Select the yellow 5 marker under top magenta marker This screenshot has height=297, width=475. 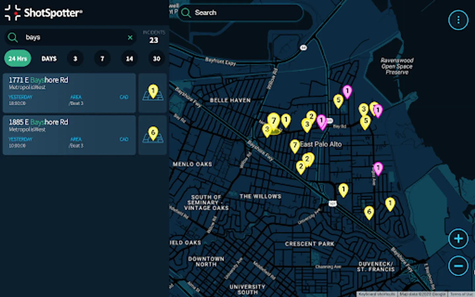click(338, 101)
